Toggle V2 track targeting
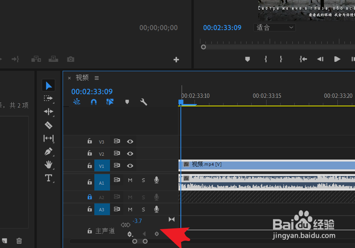The height and width of the screenshot is (248, 355). point(101,154)
